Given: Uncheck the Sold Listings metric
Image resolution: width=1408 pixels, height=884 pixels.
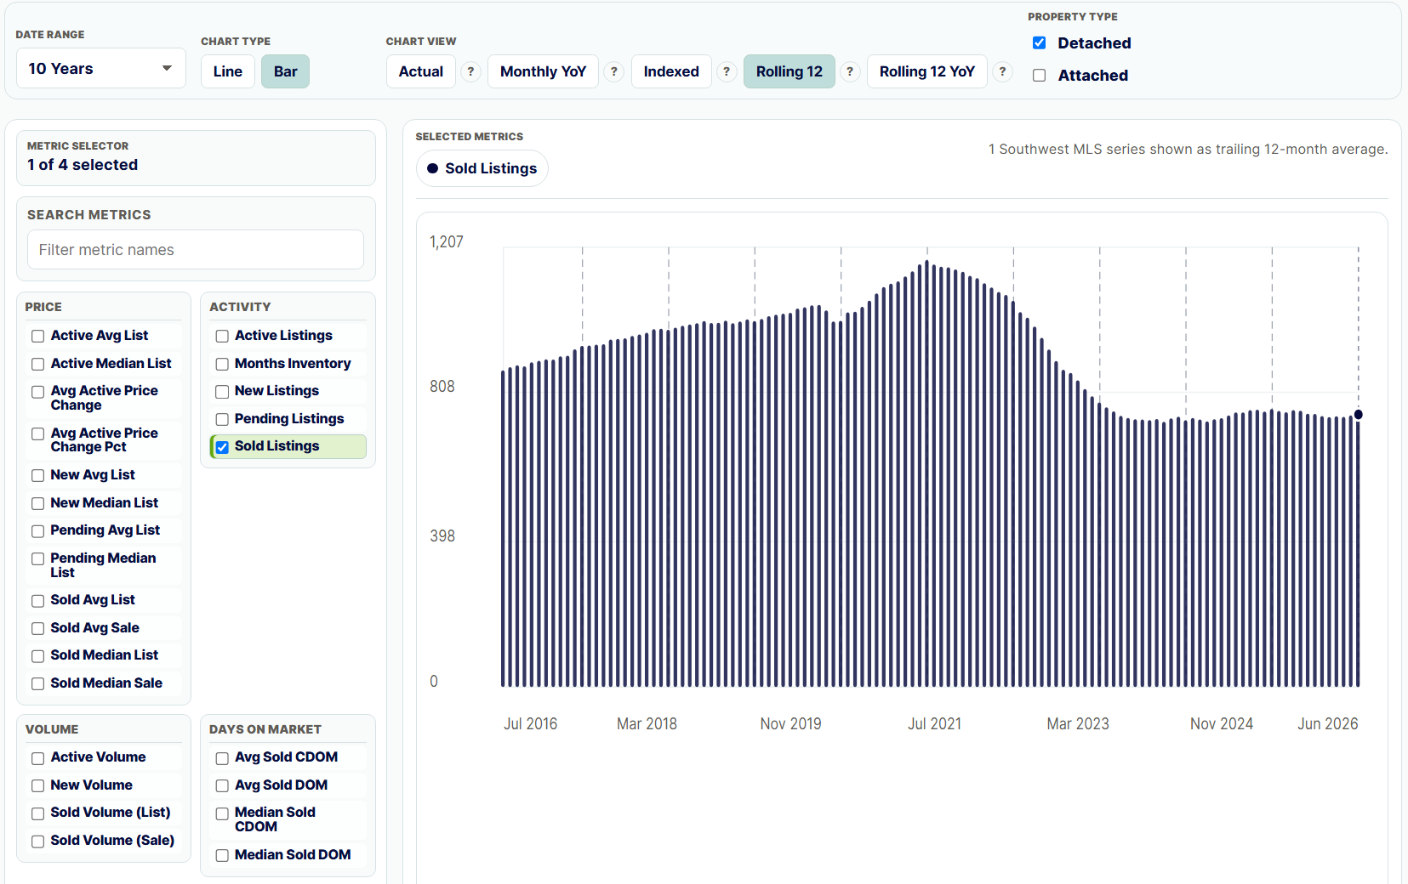Looking at the screenshot, I should point(222,447).
